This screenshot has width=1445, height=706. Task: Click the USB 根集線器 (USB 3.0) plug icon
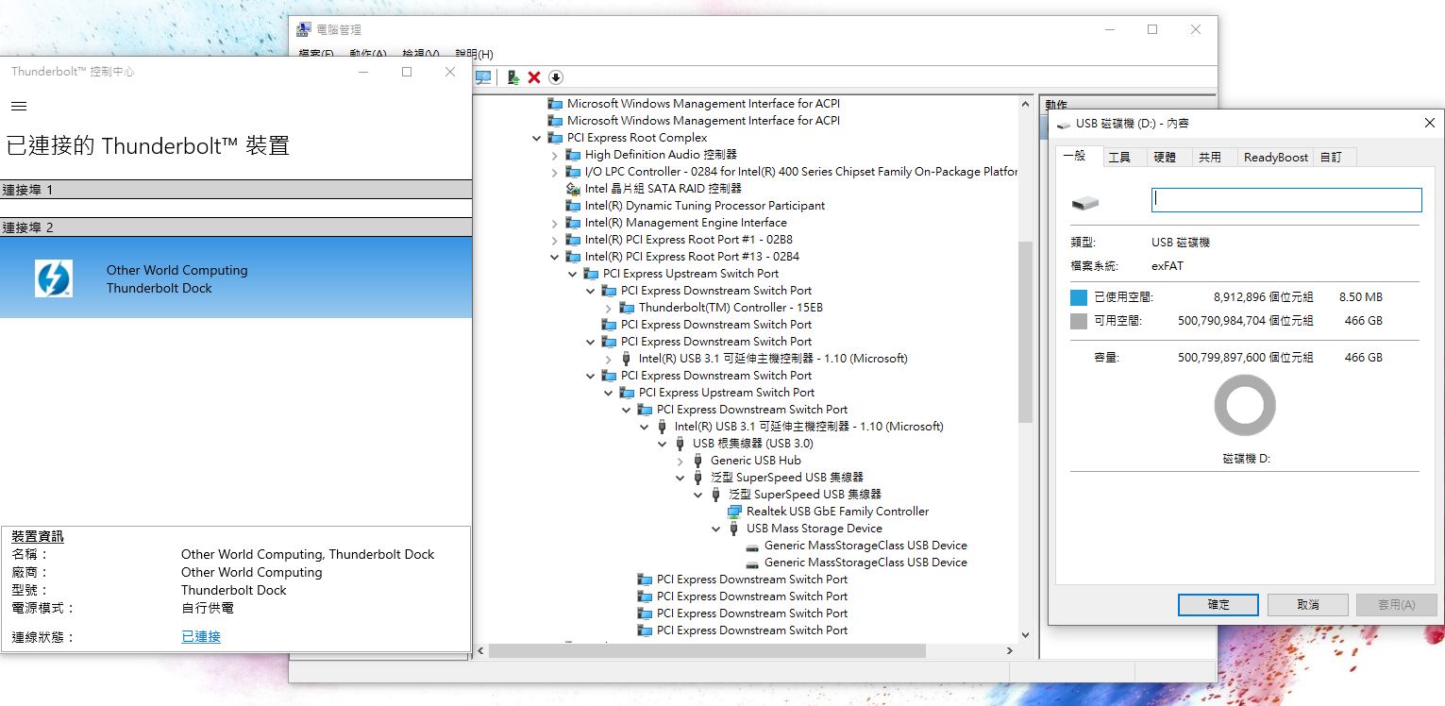tap(680, 444)
